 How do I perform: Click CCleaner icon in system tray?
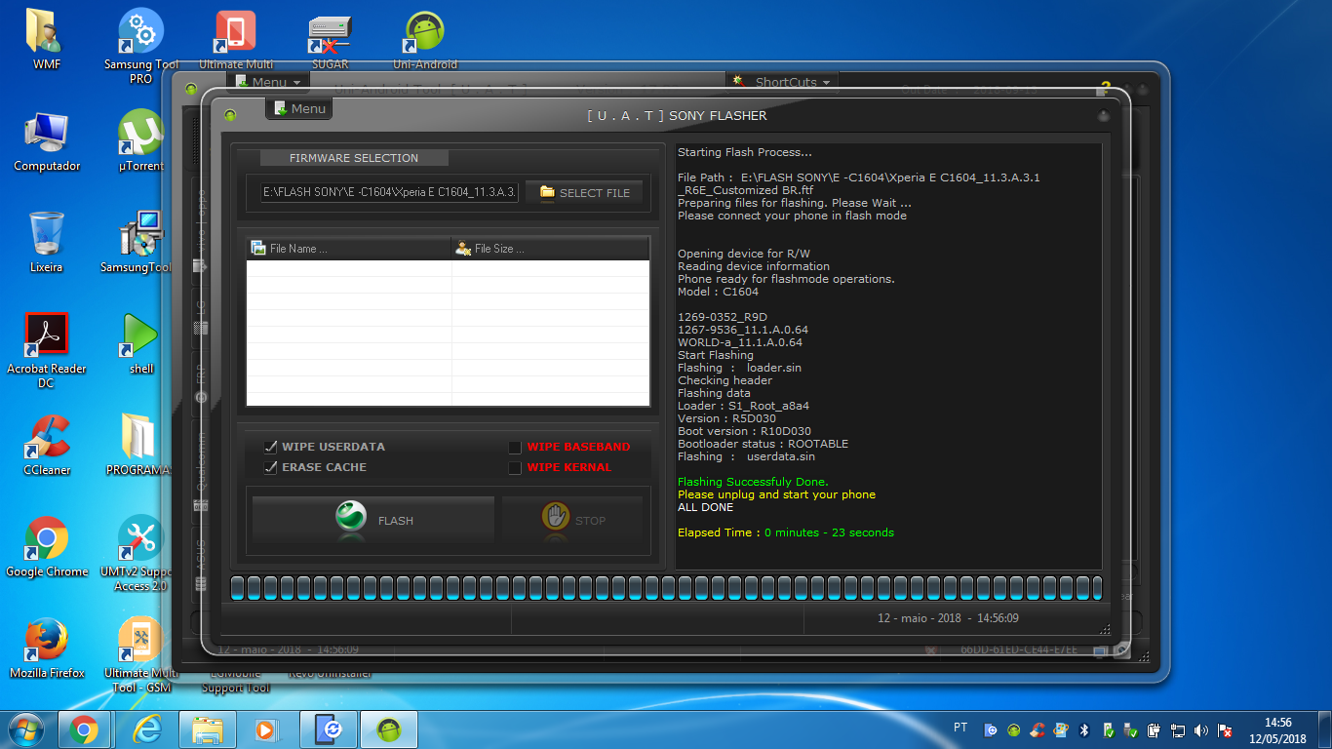coord(1038,729)
